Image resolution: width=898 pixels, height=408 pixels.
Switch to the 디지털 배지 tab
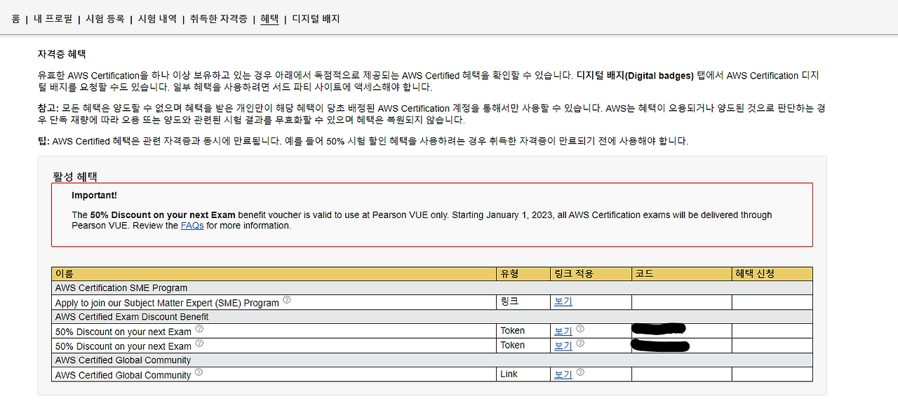pos(315,19)
